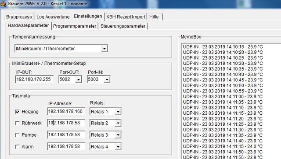Switch to the Steuerungsparameter sub-tab
This screenshot has height=159, width=281.
(x=123, y=26)
